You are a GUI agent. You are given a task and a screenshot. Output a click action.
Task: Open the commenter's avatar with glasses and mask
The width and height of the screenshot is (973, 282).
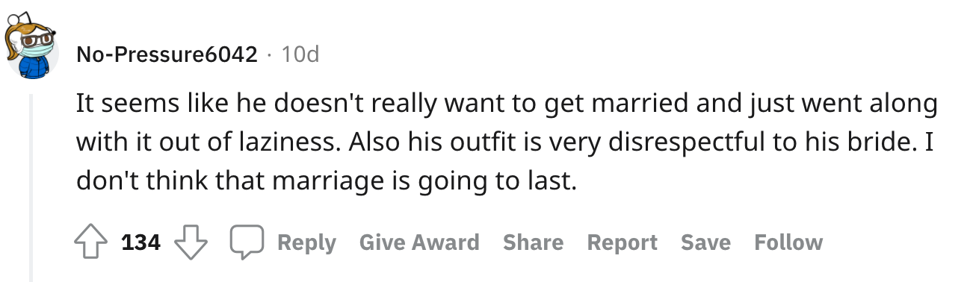34,48
